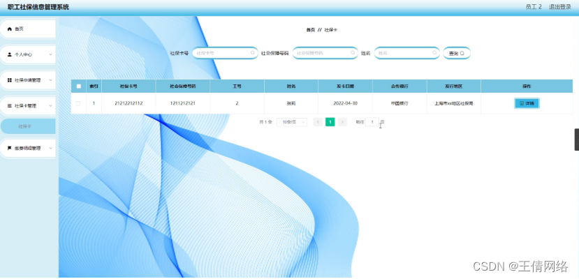Focus the 姓名 input field

pos(407,53)
